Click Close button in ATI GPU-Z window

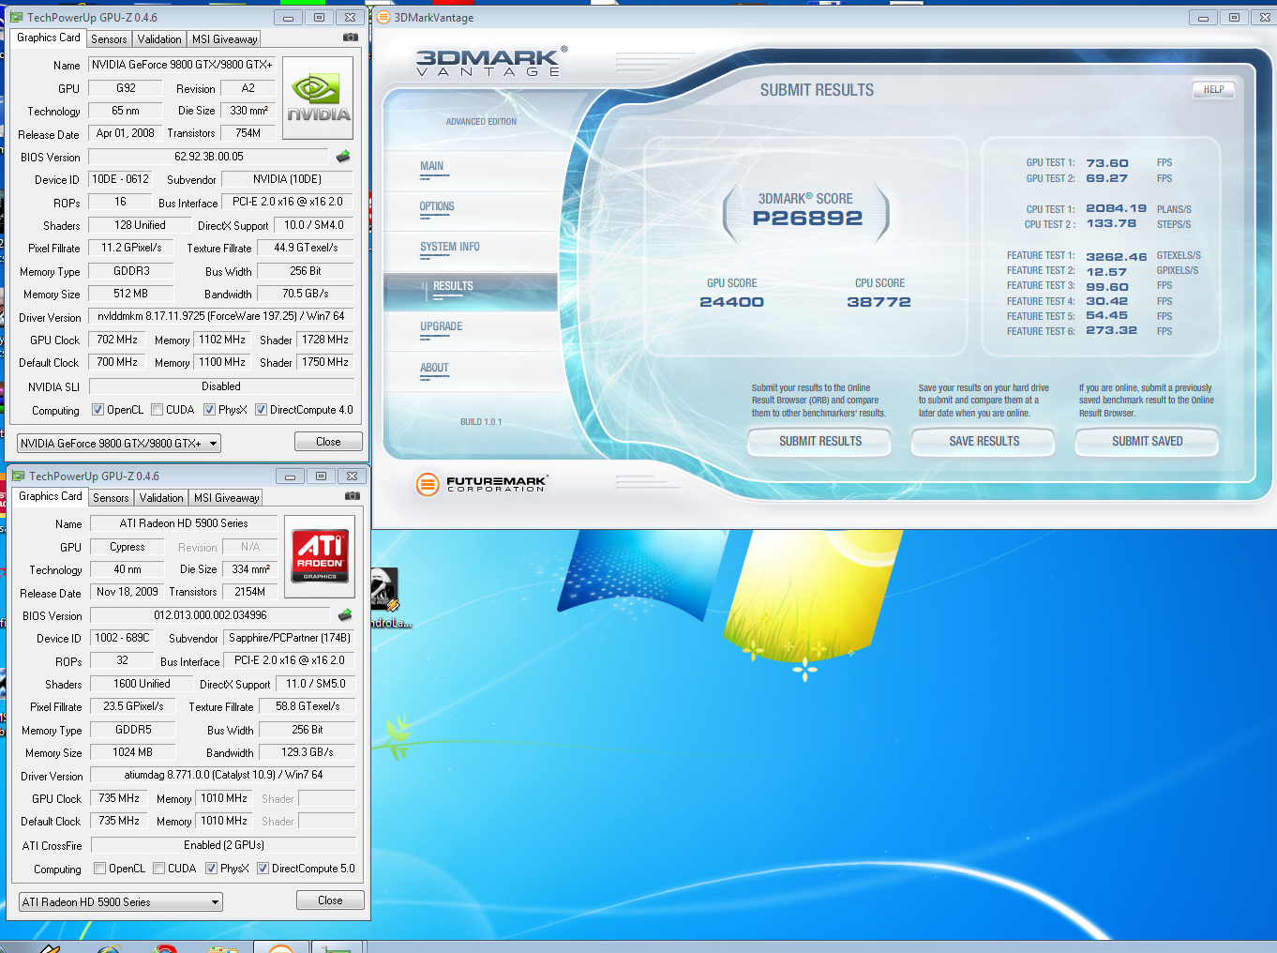(x=330, y=900)
